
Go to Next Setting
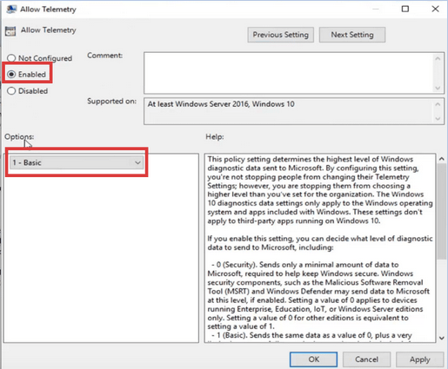[352, 35]
